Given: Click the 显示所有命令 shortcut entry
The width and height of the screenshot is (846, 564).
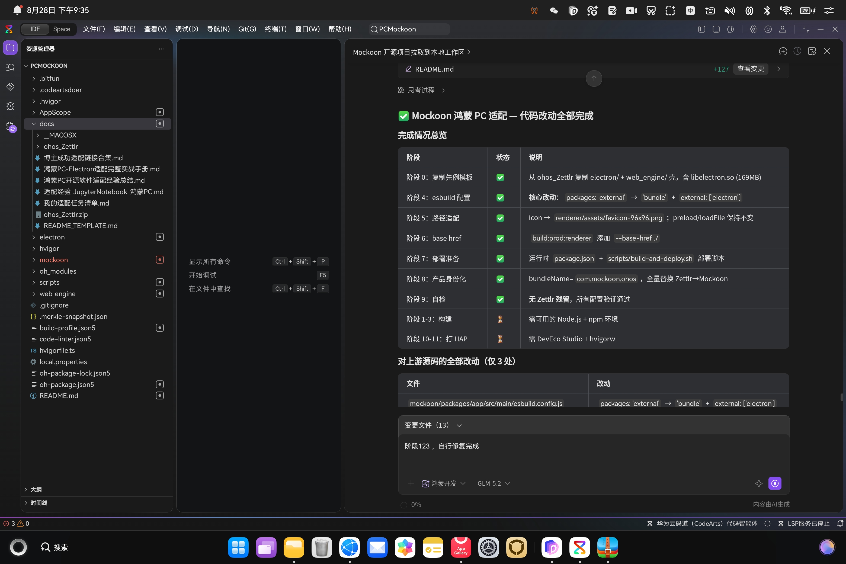Looking at the screenshot, I should tap(259, 261).
